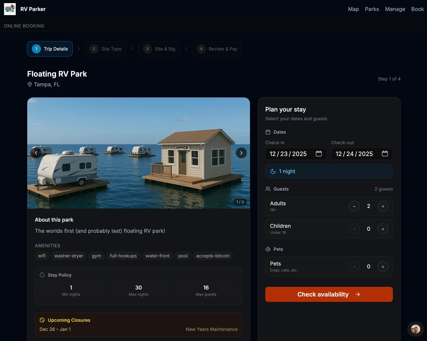The height and width of the screenshot is (341, 427).
Task: Click the Tampa, FL location pin icon
Action: coord(30,85)
